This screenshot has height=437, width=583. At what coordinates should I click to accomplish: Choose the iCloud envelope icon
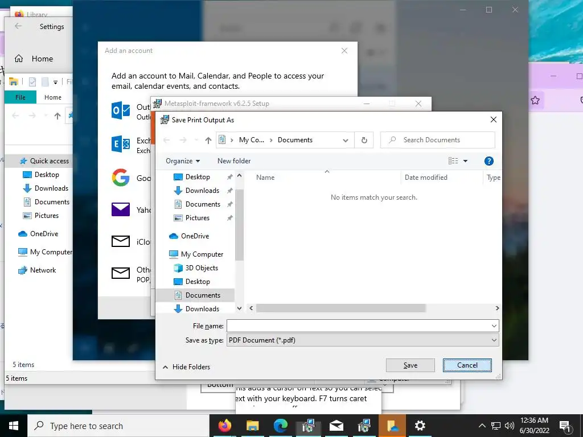coord(121,241)
